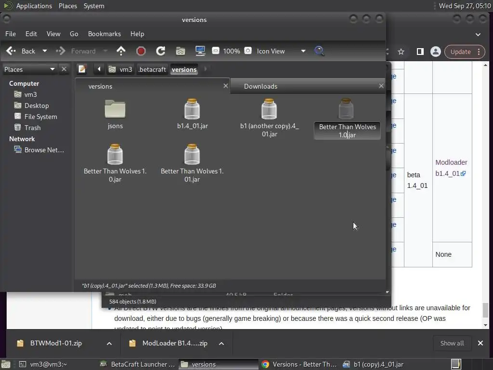The image size is (493, 370).
Task: Close the Places sidebar pane
Action: (64, 69)
